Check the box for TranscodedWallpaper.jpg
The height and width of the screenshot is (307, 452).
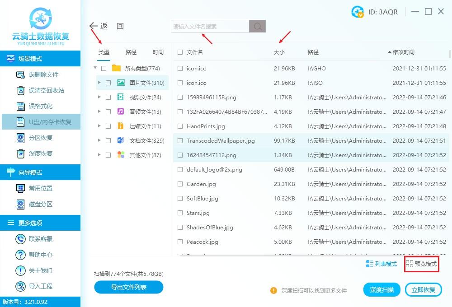coord(180,140)
